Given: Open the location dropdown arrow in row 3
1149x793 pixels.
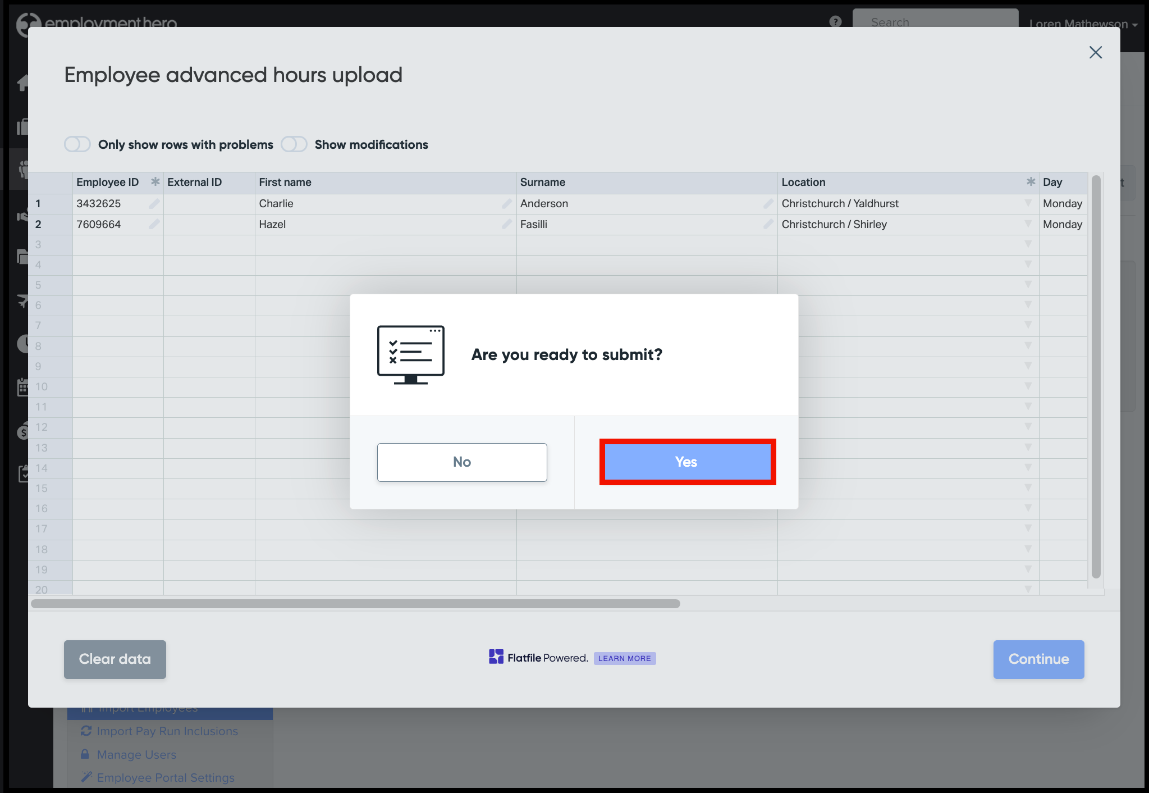Looking at the screenshot, I should (x=1028, y=244).
